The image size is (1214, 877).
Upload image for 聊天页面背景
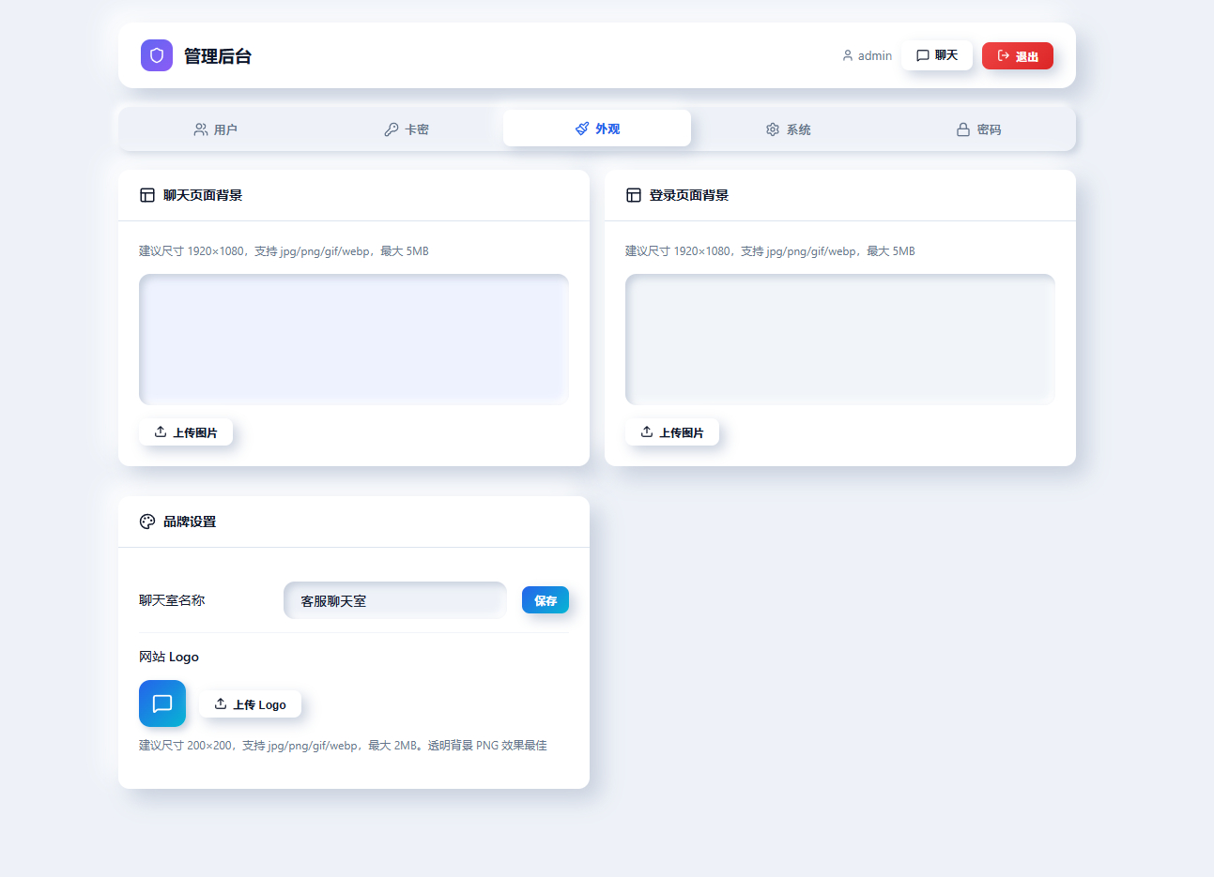[x=186, y=432]
